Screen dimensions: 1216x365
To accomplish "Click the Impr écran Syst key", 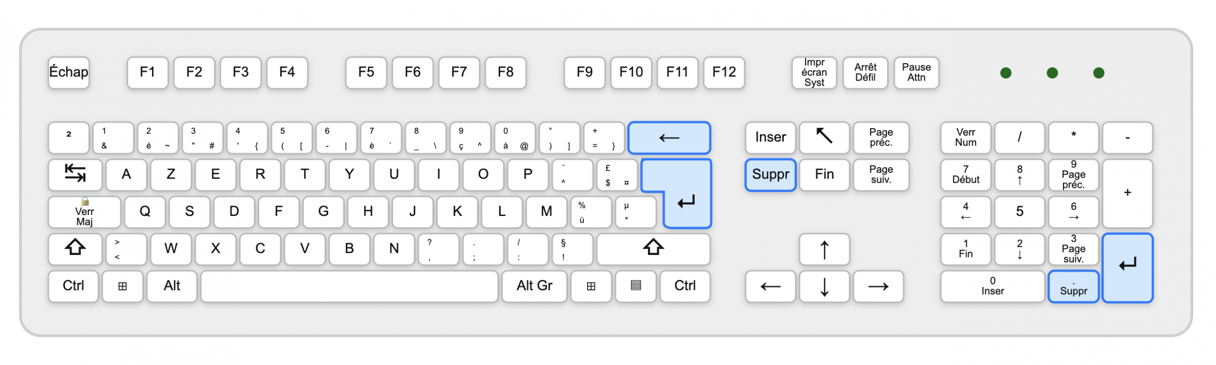I will click(814, 73).
